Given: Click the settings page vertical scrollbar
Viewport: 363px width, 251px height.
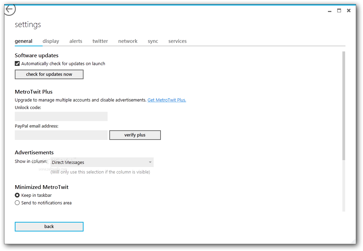Looking at the screenshot, I should pyautogui.click(x=343, y=106).
